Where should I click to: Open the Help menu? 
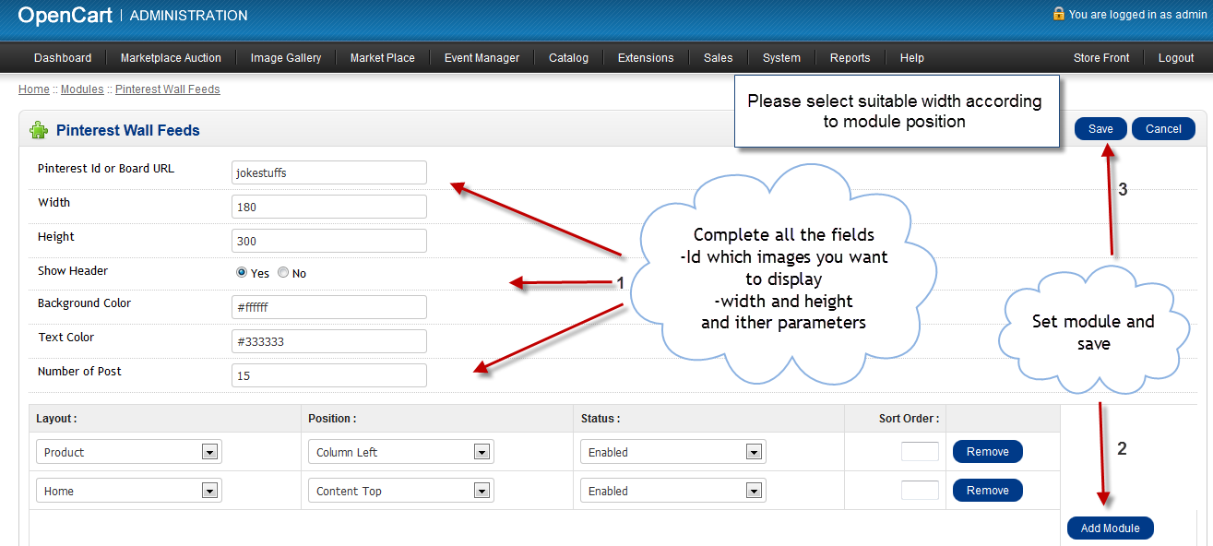point(911,58)
